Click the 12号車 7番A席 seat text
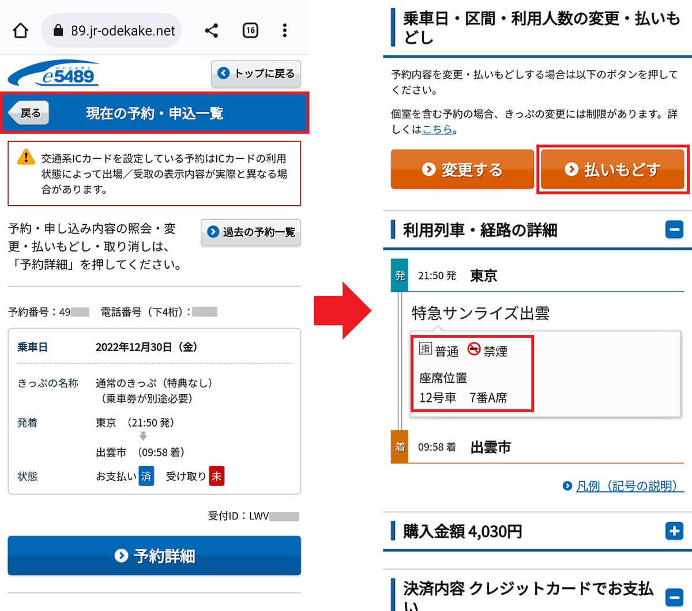Image resolution: width=692 pixels, height=611 pixels. click(x=463, y=398)
